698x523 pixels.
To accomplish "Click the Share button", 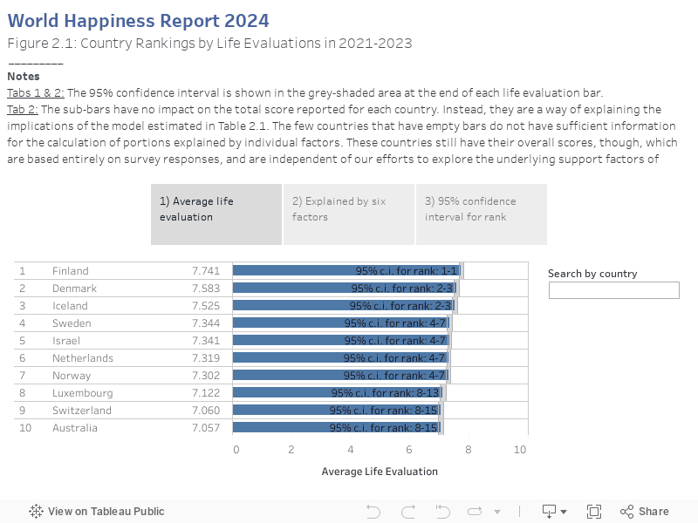I will pyautogui.click(x=644, y=512).
